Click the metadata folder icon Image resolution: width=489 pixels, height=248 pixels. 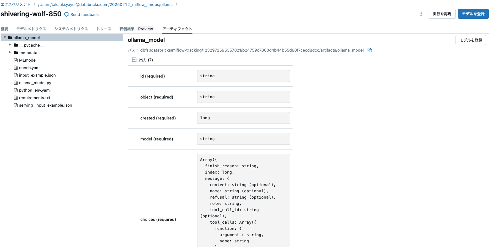15,53
